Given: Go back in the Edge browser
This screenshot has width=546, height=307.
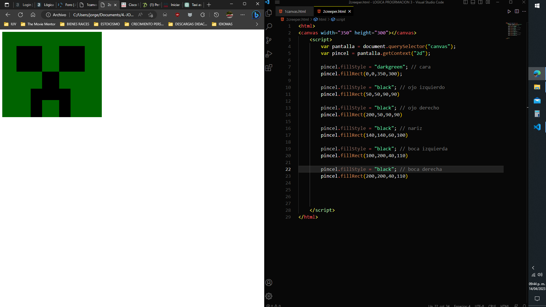Looking at the screenshot, I should (x=8, y=15).
